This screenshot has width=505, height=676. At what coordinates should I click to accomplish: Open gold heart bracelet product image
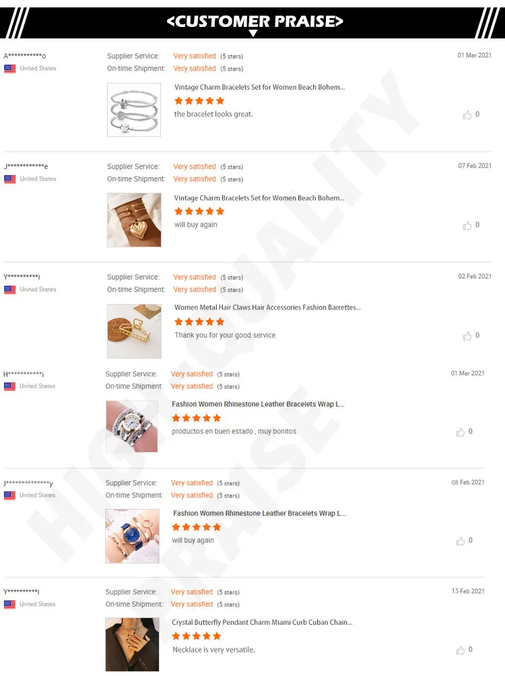(134, 220)
